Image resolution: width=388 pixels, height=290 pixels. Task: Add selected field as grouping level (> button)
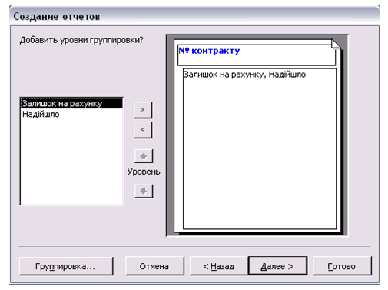143,110
